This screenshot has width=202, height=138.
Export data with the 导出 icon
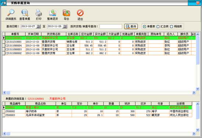pos(66,15)
